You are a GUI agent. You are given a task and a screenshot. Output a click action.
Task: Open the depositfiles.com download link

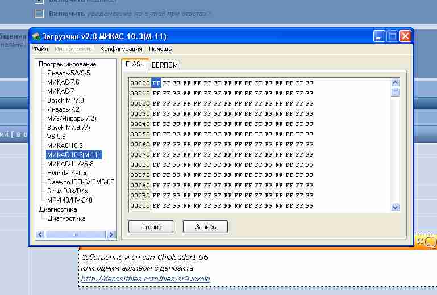(145, 279)
